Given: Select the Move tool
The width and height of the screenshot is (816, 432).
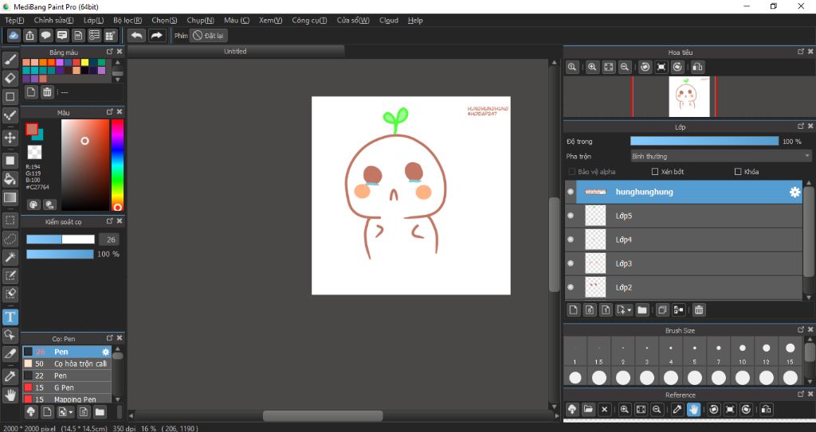Looking at the screenshot, I should [10, 138].
